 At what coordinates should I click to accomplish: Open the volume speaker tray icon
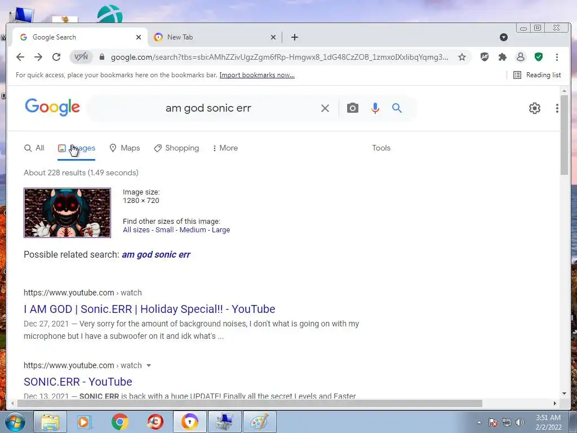tap(520, 422)
